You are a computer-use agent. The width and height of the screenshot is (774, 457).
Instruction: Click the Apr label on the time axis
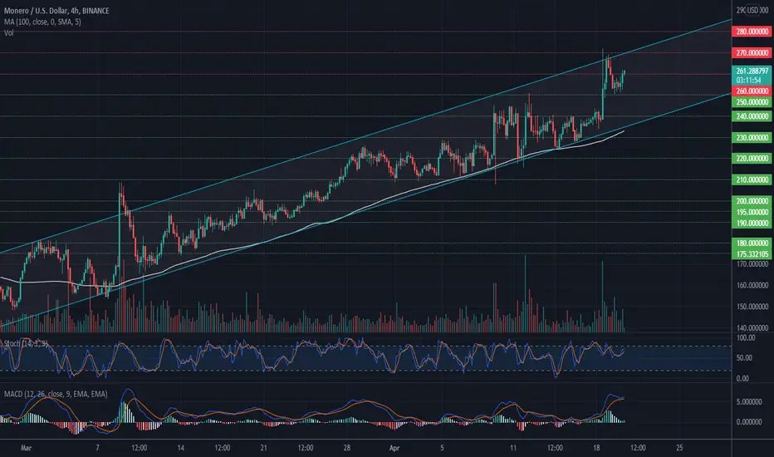[394, 448]
